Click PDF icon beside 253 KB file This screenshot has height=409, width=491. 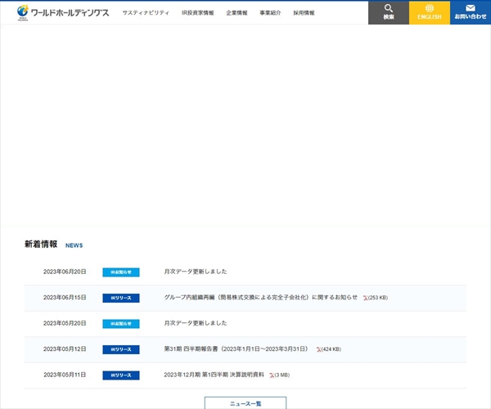click(366, 298)
